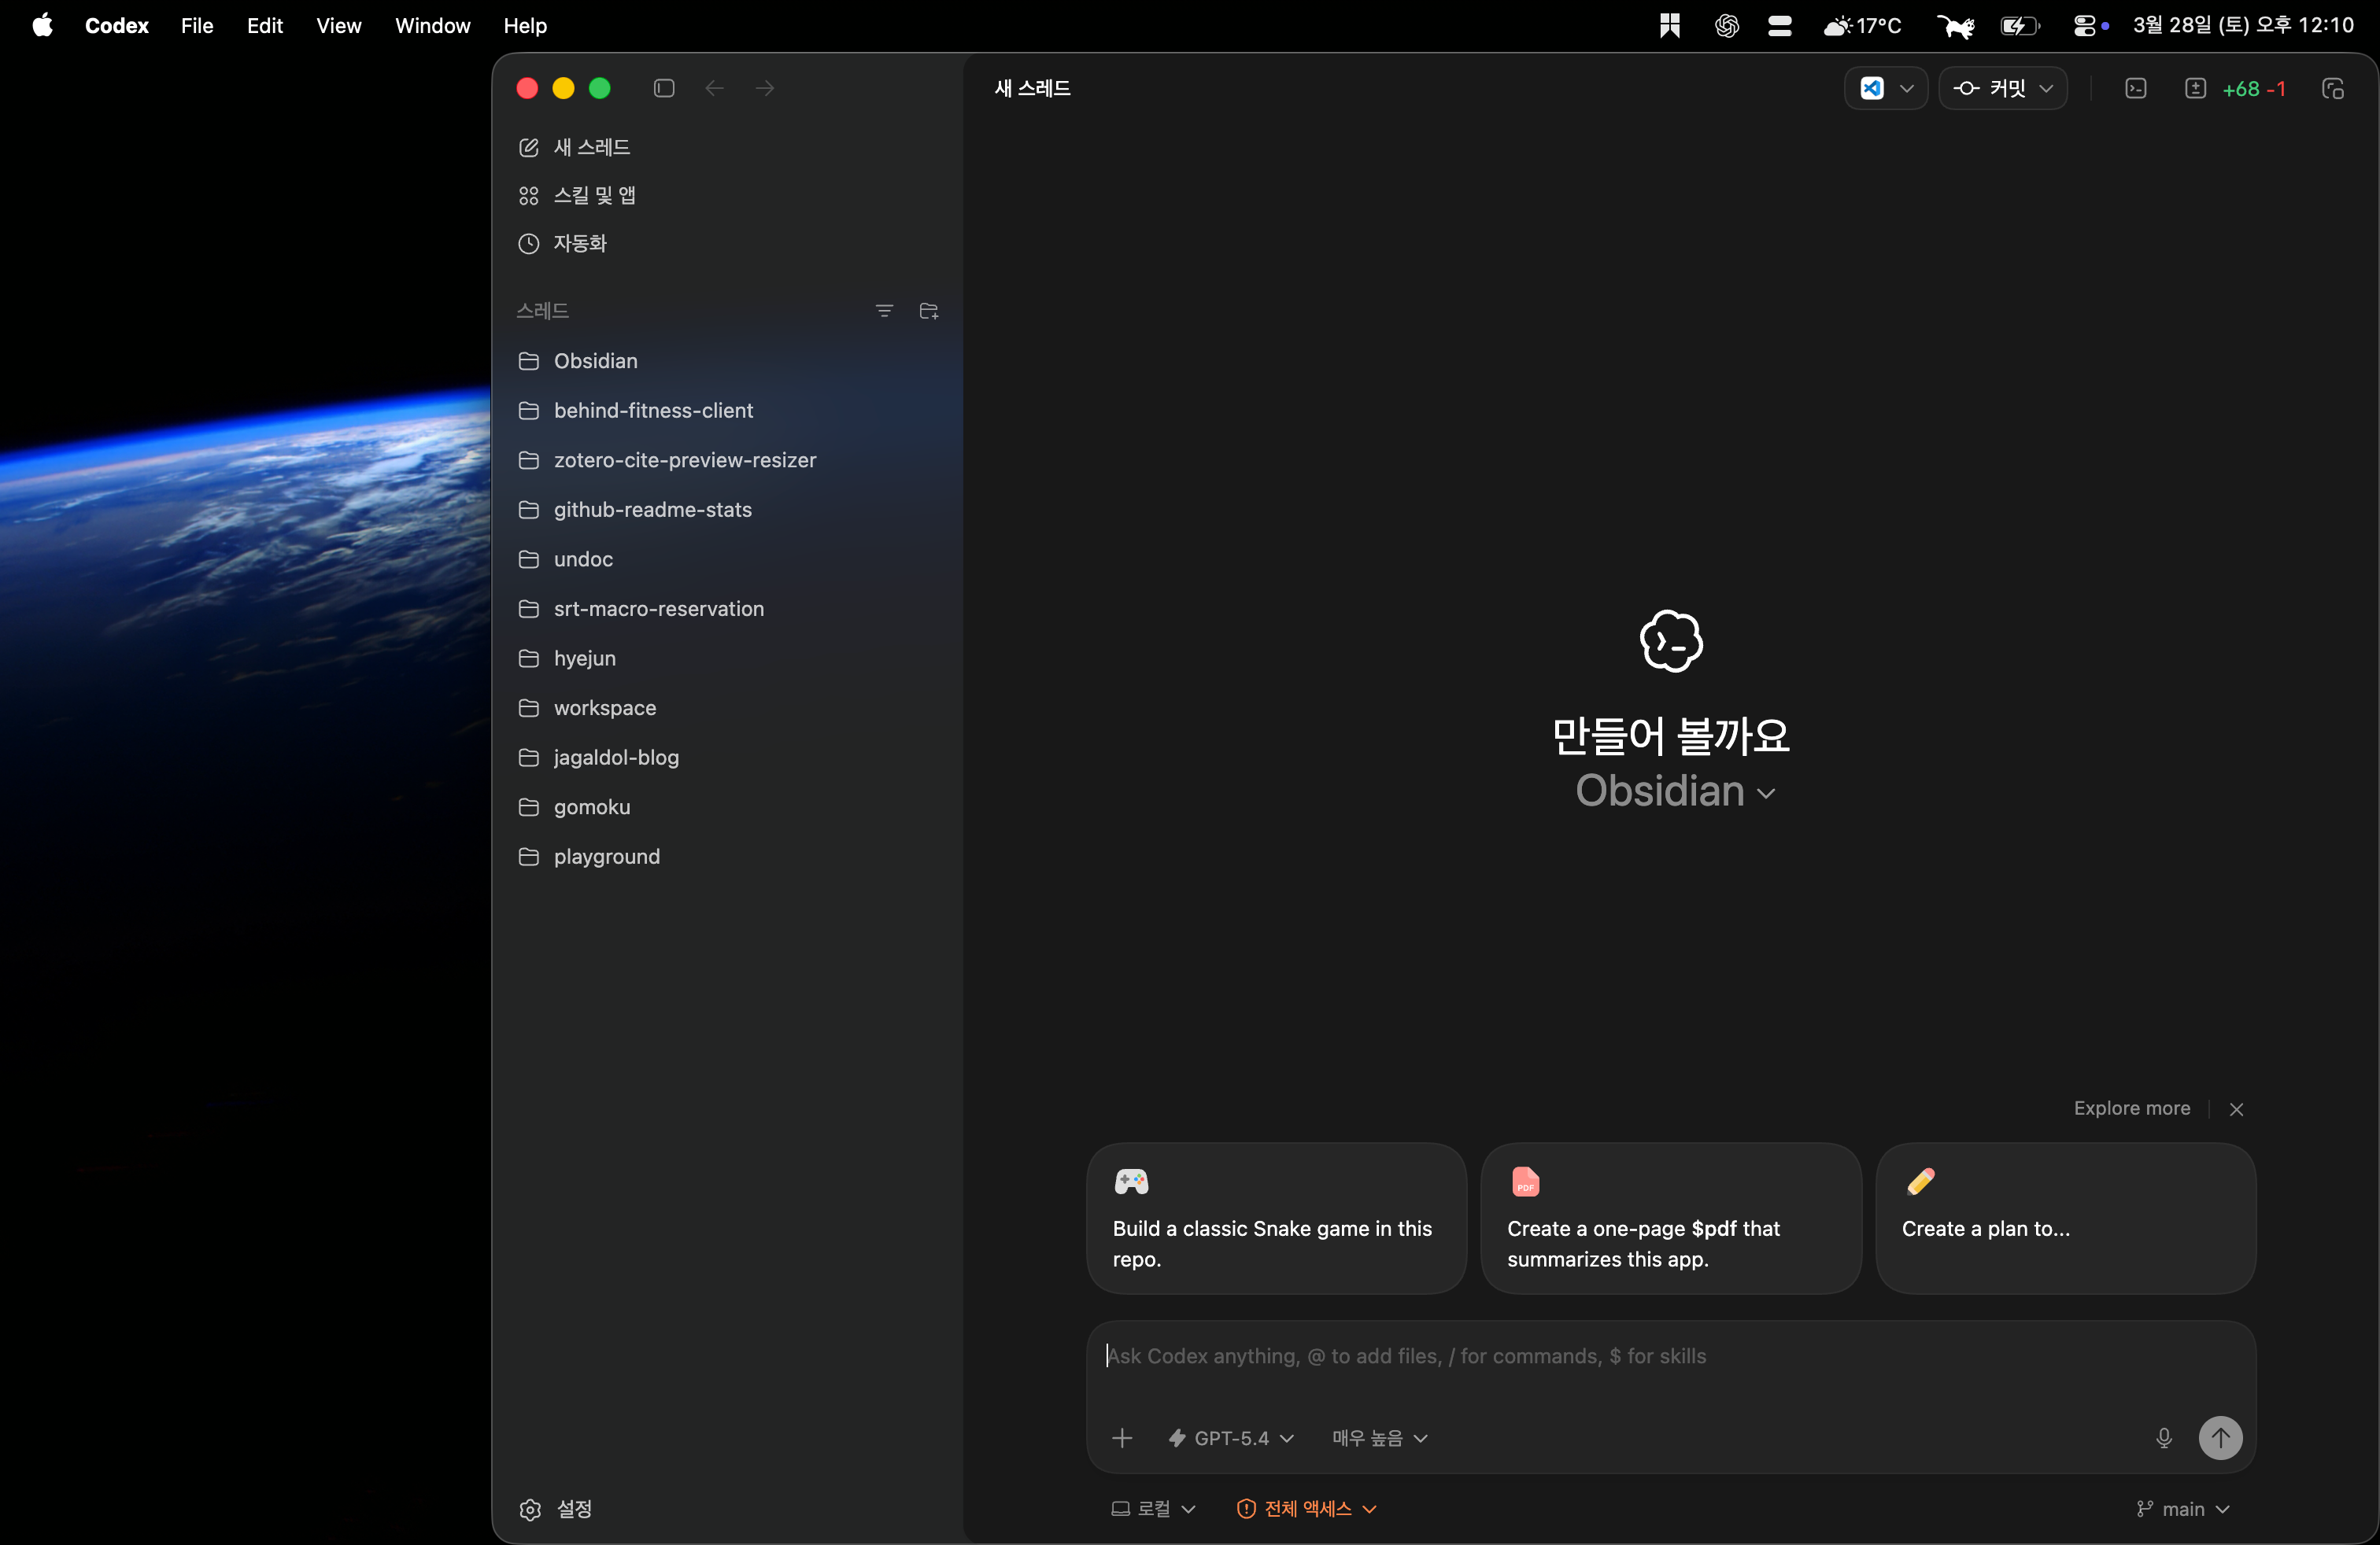Select the microphone icon for voice input
This screenshot has height=1545, width=2380.
(x=2164, y=1438)
